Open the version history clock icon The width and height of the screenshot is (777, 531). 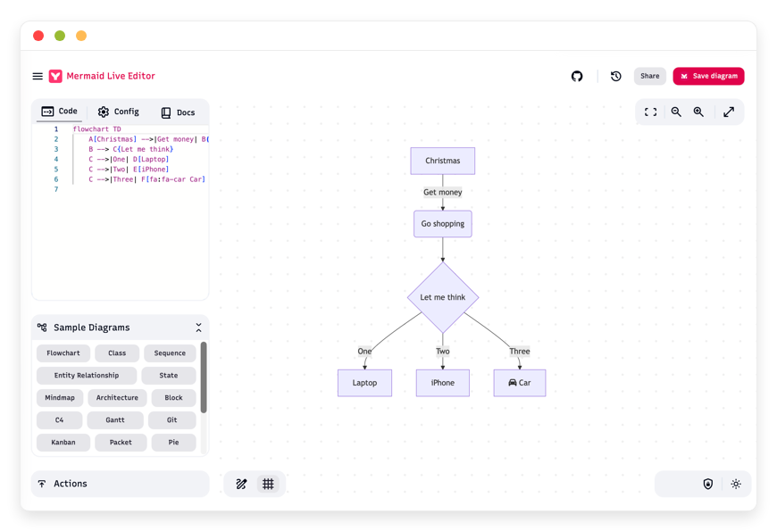coord(616,76)
